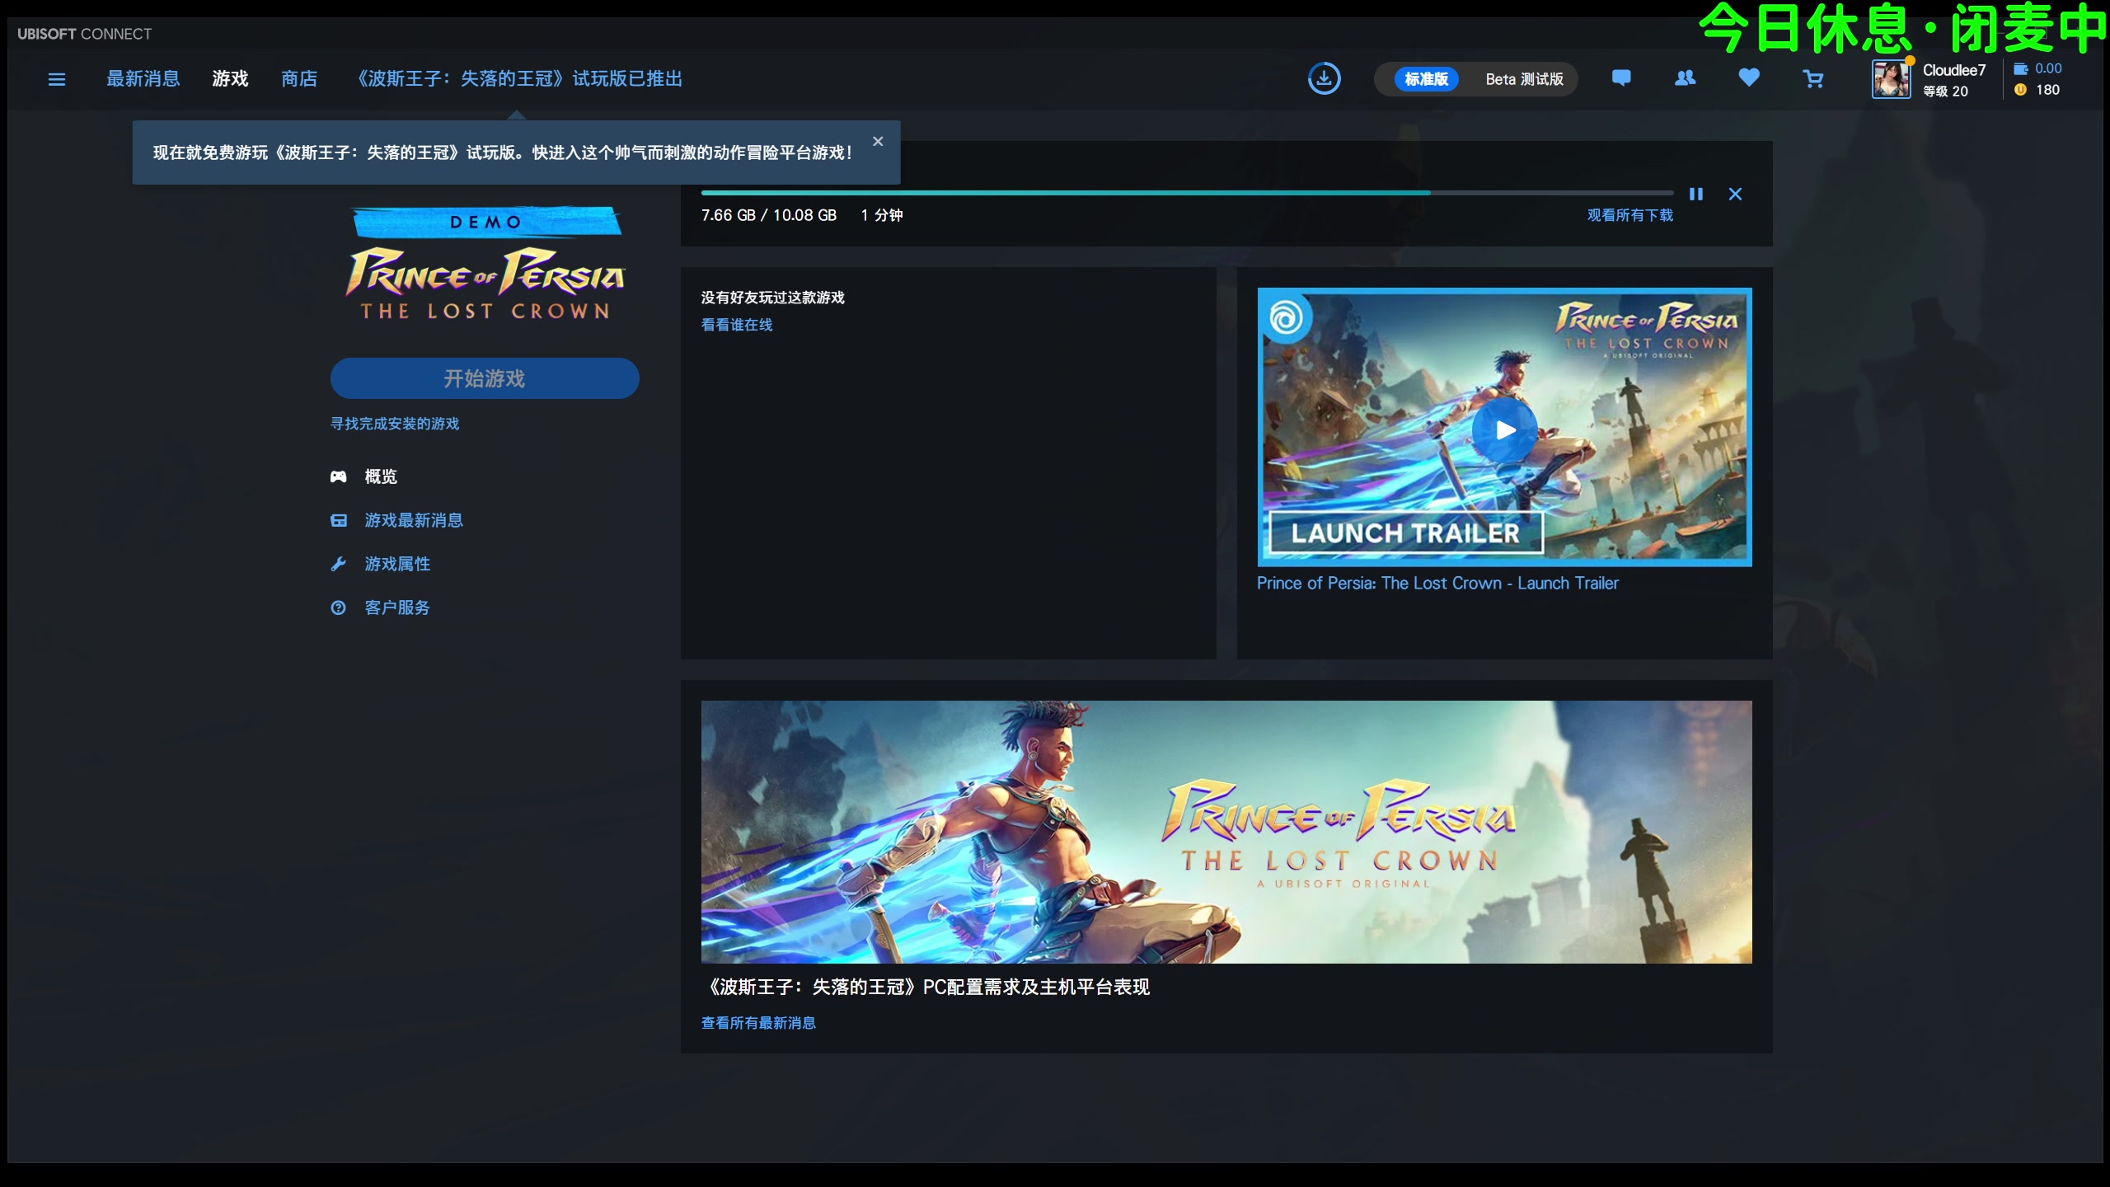Open the wishlist heart icon
Viewport: 2110px width, 1187px height.
1749,78
